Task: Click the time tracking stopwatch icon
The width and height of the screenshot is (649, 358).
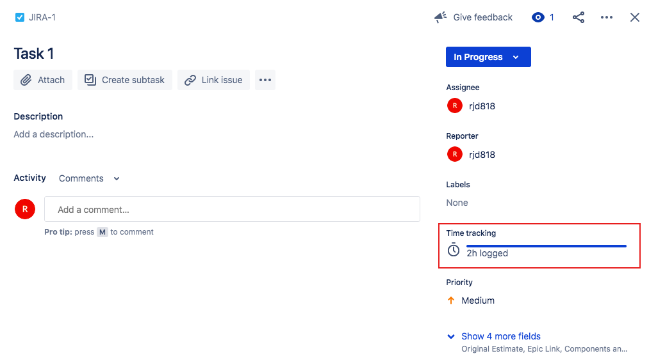Action: pyautogui.click(x=453, y=250)
